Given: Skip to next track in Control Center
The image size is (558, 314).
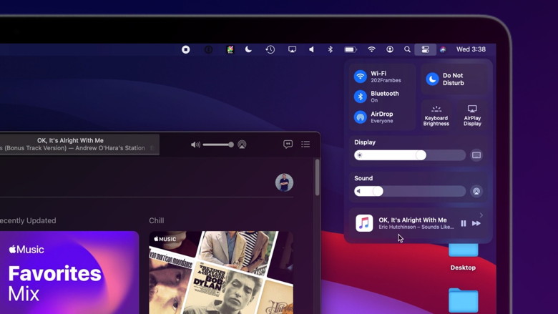Looking at the screenshot, I should click(x=476, y=224).
